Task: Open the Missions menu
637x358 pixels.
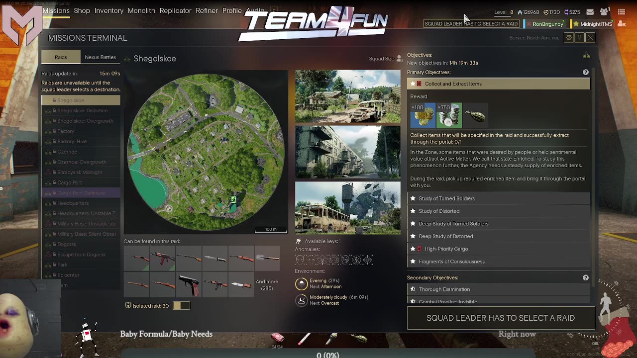Action: 56,10
